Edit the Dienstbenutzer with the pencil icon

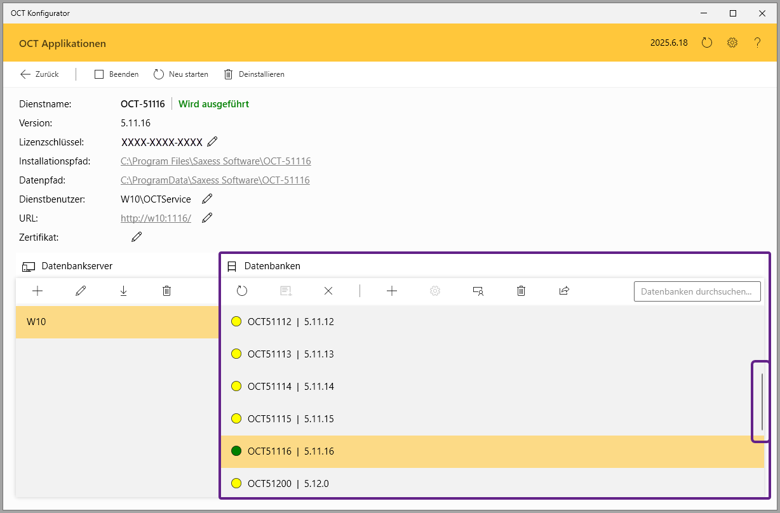[x=207, y=199]
